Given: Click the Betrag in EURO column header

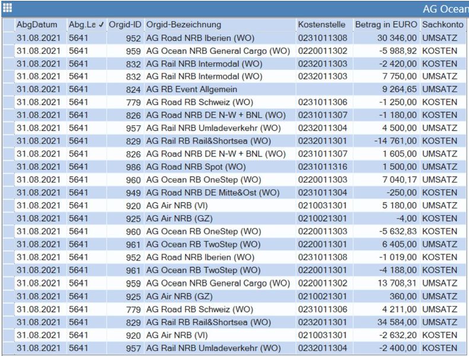Looking at the screenshot, I should click(386, 24).
